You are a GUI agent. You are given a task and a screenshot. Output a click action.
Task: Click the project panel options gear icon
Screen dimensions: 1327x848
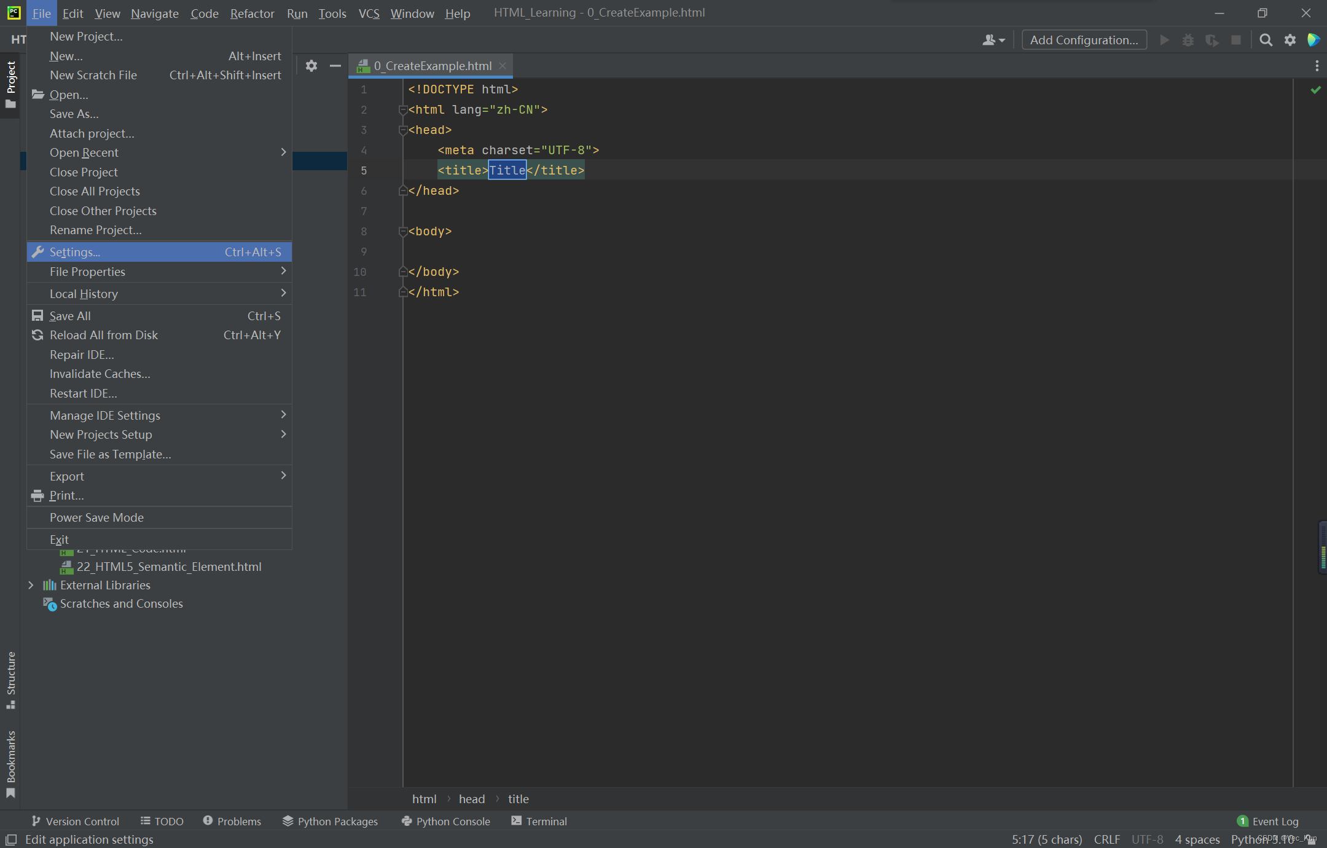(x=311, y=65)
